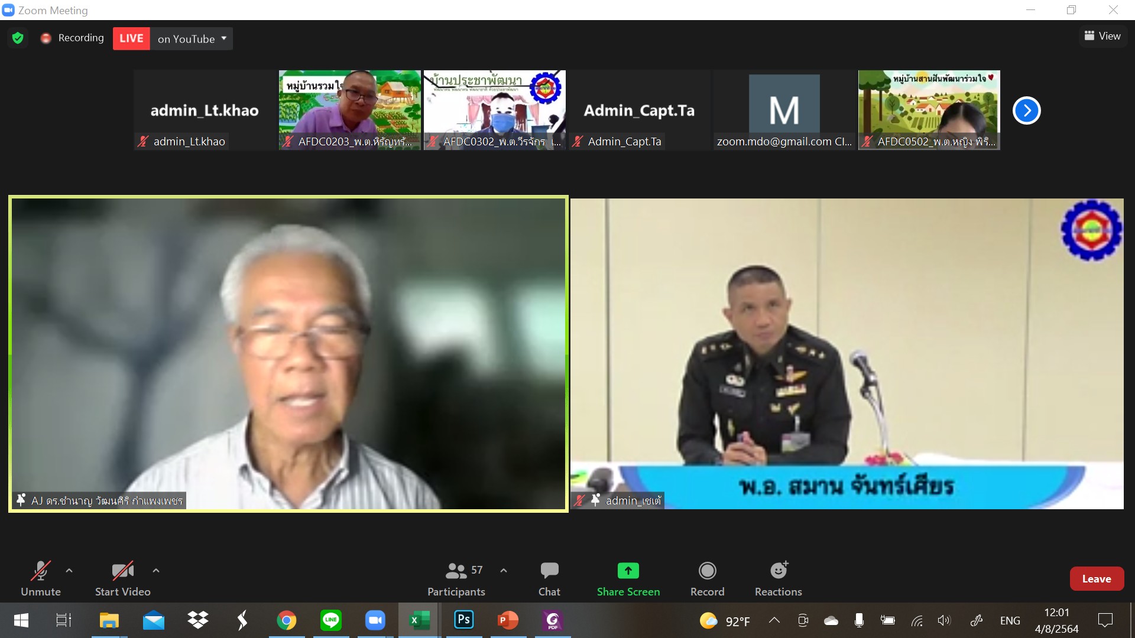
Task: Leave the meeting
Action: click(1097, 579)
